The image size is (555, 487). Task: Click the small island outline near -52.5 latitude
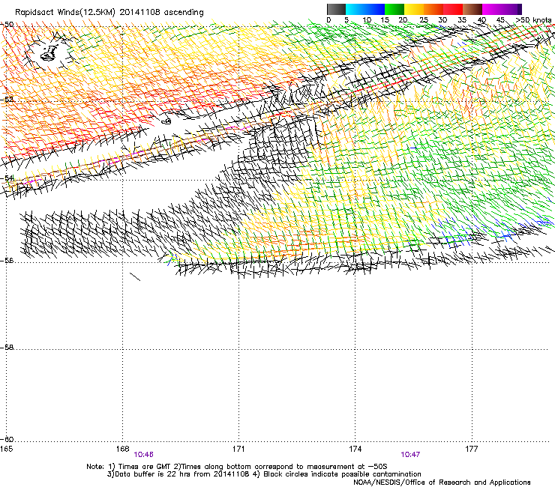(166, 121)
